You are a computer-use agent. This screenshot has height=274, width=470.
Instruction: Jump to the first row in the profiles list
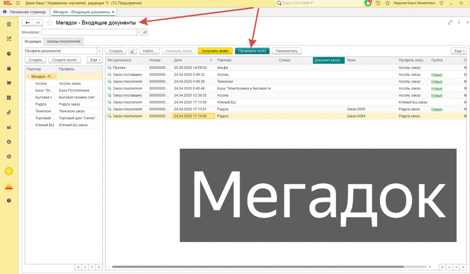pyautogui.click(x=78, y=267)
